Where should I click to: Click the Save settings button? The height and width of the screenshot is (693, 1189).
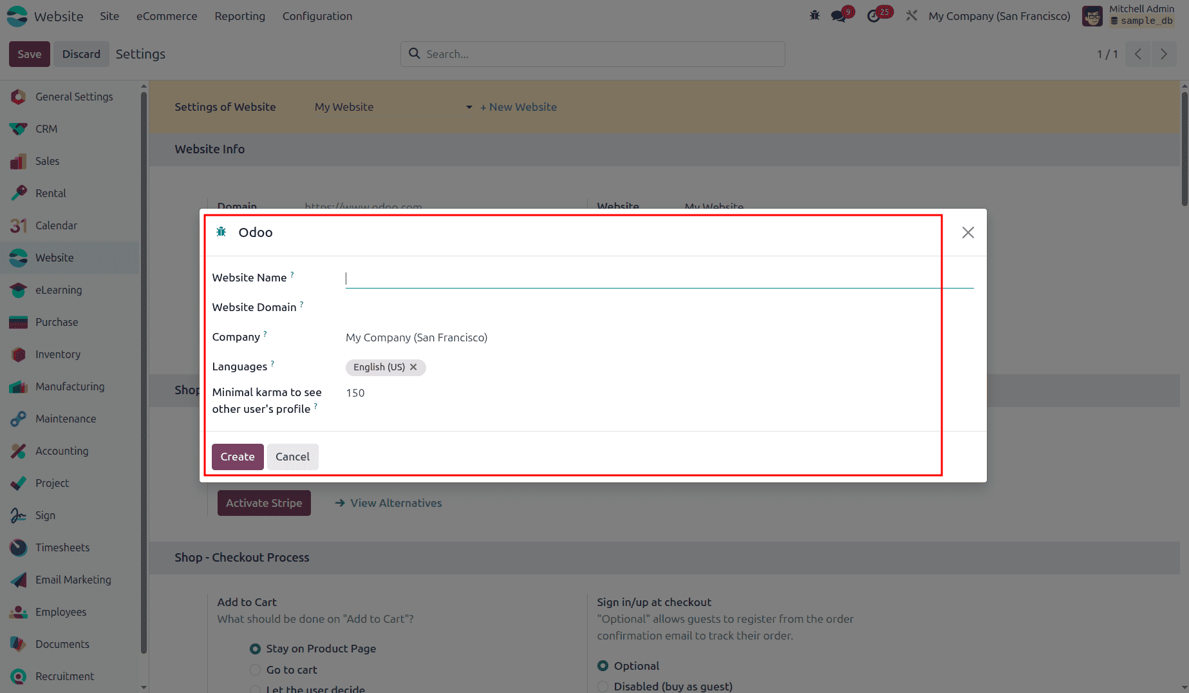pos(30,54)
